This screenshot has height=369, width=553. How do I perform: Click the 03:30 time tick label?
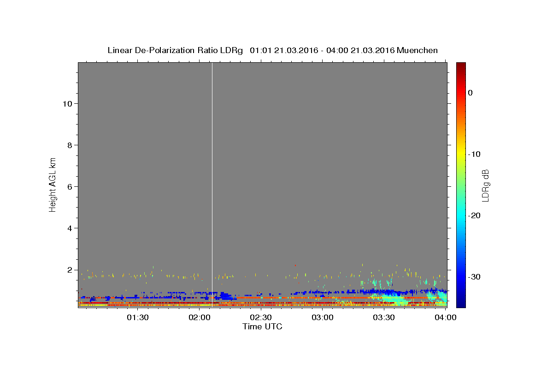point(383,318)
